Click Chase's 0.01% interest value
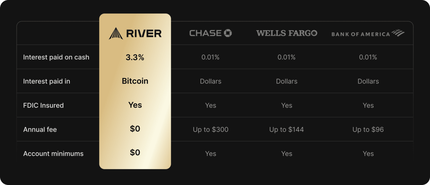The height and width of the screenshot is (185, 430). pyautogui.click(x=211, y=57)
